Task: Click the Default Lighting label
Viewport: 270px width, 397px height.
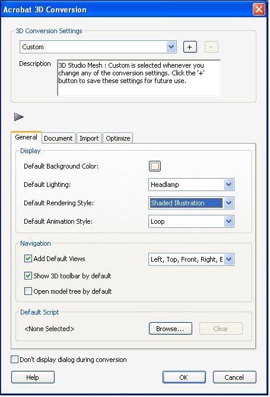Action: pyautogui.click(x=47, y=185)
